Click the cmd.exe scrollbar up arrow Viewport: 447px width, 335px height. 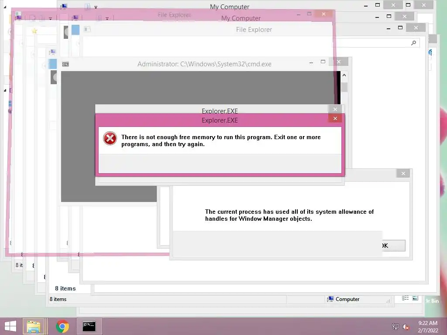point(344,75)
